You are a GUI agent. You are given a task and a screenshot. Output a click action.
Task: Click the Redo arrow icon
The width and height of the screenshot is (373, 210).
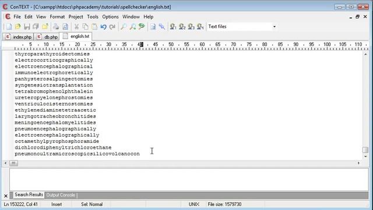(112, 26)
